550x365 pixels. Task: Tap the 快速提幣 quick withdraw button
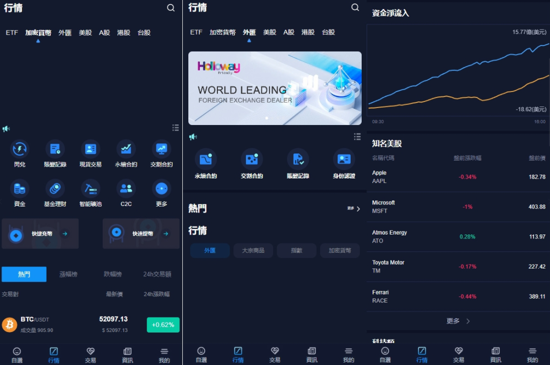(x=141, y=233)
